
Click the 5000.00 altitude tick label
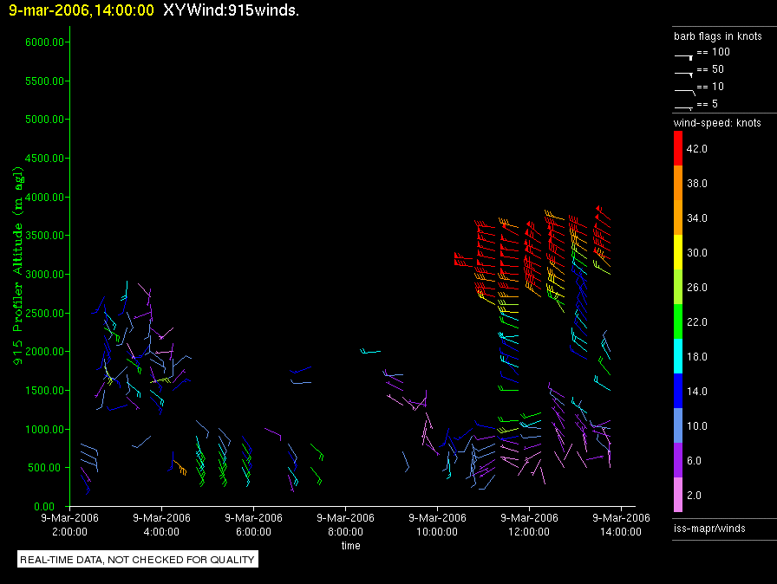pos(45,120)
